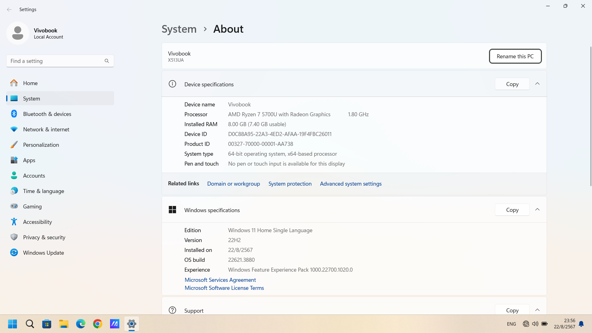The width and height of the screenshot is (592, 333).
Task: Click the search magnifier in Find a setting
Action: [107, 61]
